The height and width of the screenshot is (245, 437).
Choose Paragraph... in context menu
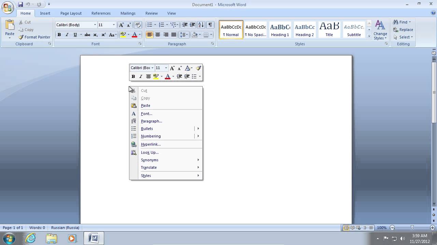pyautogui.click(x=166, y=121)
